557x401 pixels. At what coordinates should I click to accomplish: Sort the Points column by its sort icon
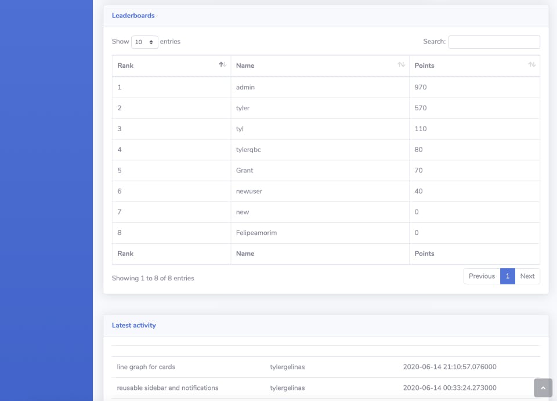531,65
